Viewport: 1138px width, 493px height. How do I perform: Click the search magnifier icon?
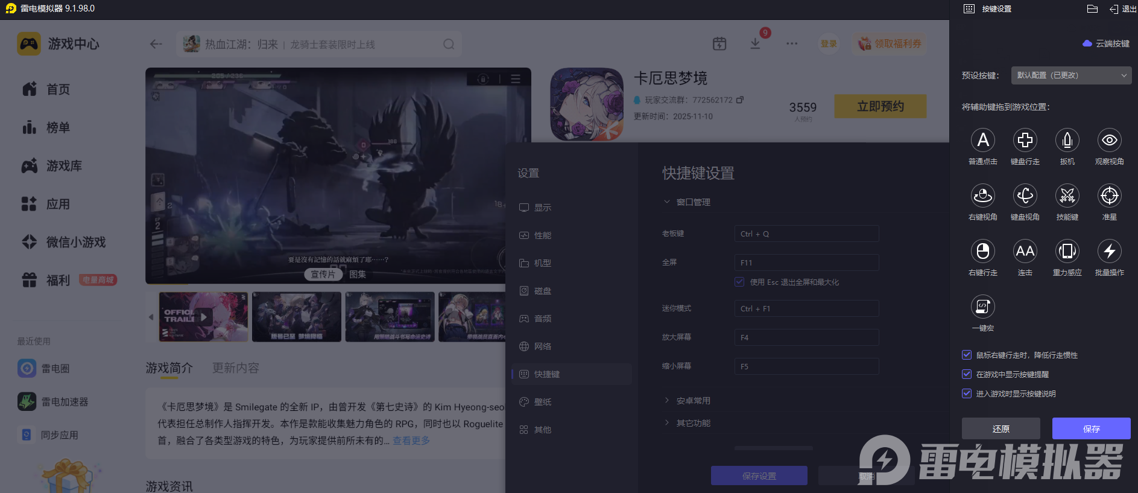[x=449, y=44]
